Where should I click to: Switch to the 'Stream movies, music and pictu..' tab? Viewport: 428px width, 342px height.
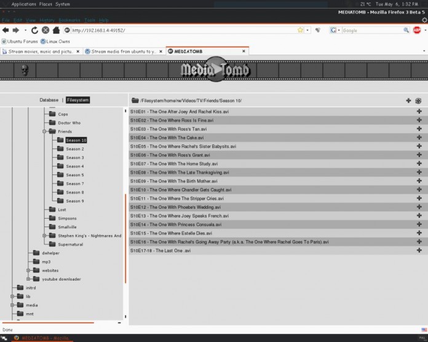(x=41, y=52)
